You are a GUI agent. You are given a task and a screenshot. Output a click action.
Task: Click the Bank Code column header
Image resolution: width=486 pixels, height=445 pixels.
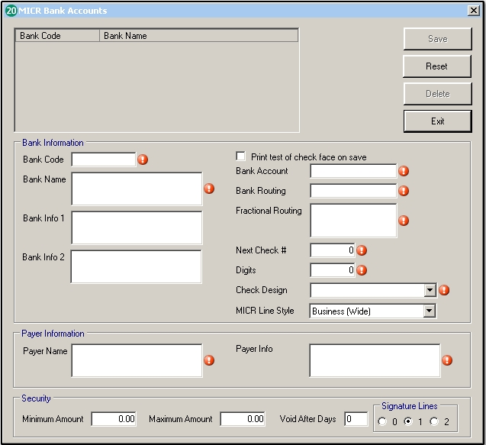tap(57, 36)
